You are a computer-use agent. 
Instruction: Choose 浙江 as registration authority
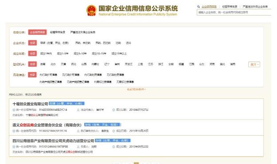161,64
